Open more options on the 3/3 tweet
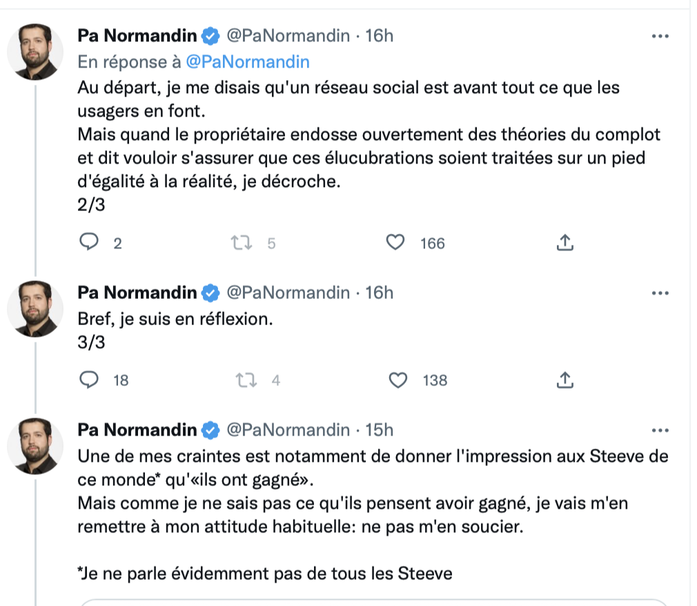Image resolution: width=697 pixels, height=606 pixels. click(x=660, y=293)
